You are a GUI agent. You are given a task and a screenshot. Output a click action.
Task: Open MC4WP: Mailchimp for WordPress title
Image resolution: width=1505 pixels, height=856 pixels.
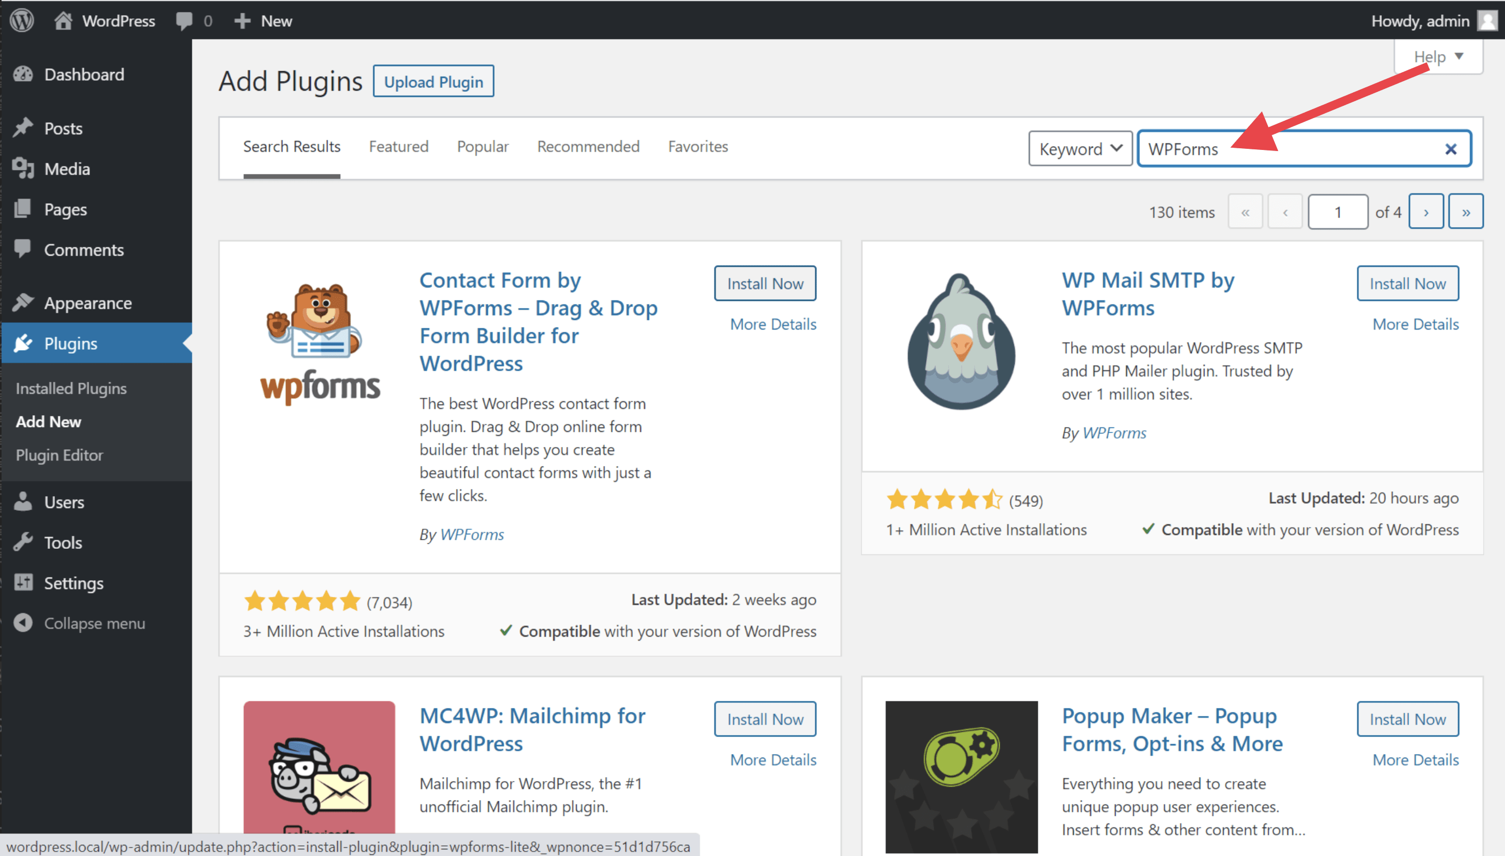[x=532, y=729]
